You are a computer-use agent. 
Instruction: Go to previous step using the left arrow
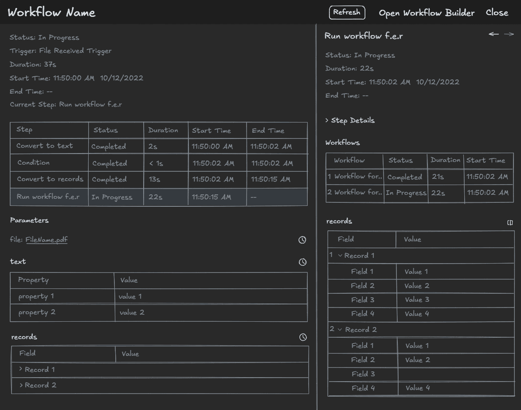(493, 34)
